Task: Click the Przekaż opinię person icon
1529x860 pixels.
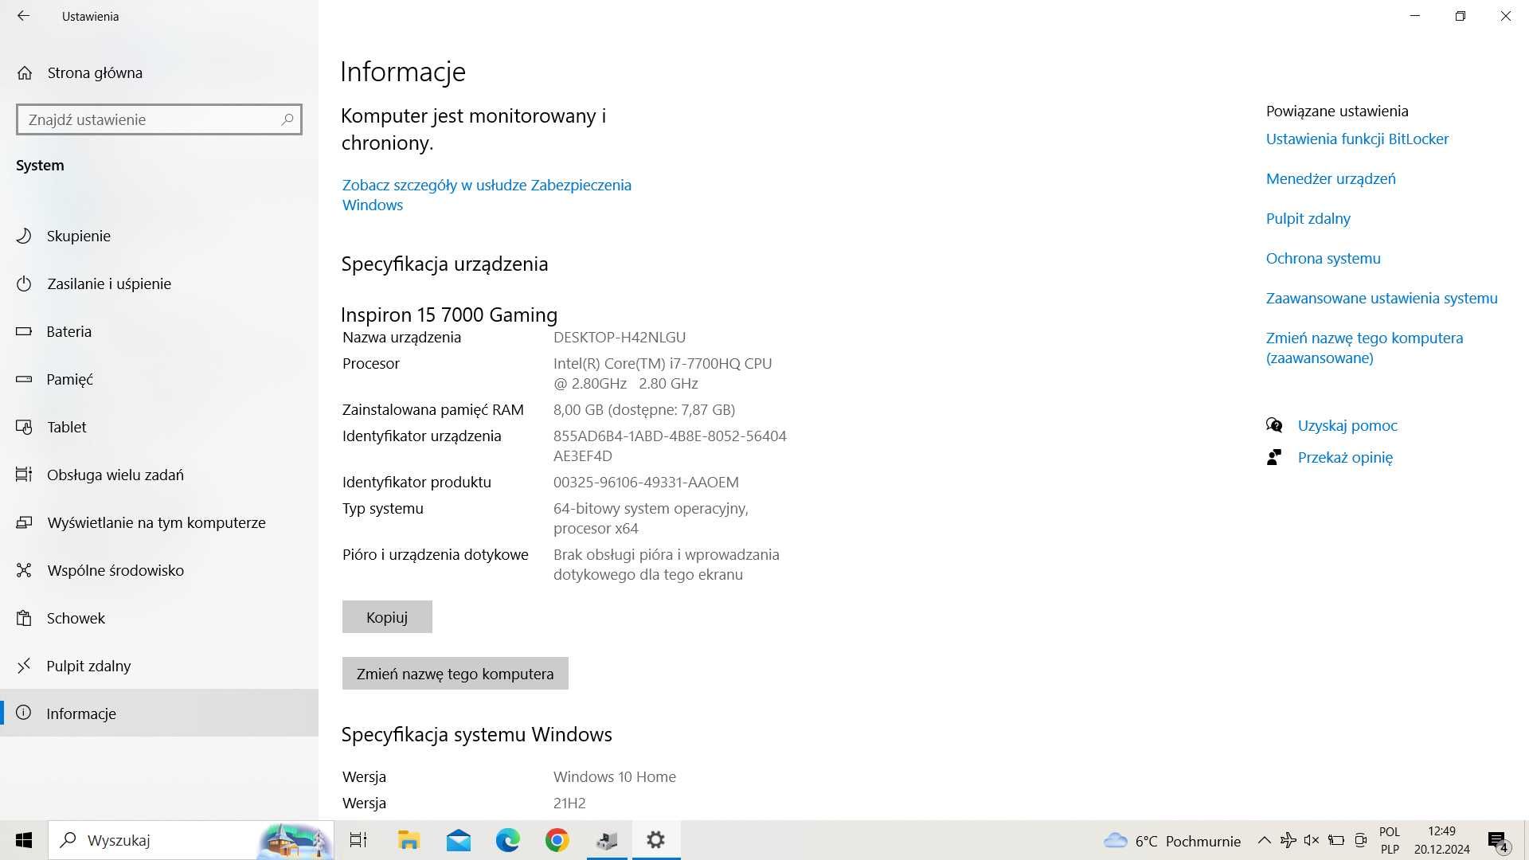Action: pos(1274,457)
